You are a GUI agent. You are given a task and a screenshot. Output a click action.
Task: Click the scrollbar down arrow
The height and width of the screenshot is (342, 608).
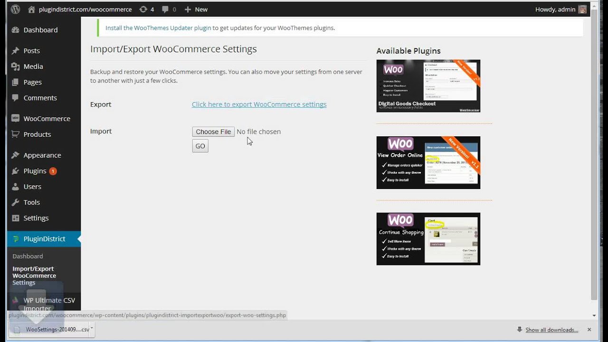tap(594, 315)
